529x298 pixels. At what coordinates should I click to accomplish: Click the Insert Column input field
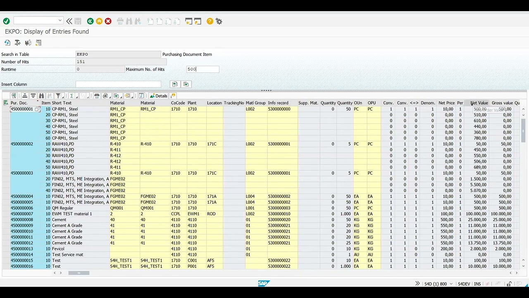pos(118,84)
